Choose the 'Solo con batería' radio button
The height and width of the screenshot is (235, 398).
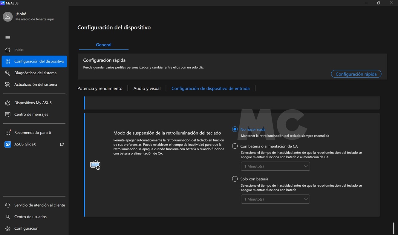point(235,179)
